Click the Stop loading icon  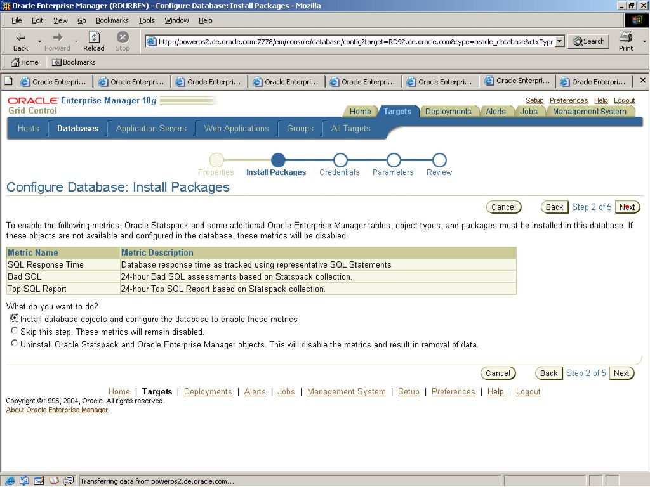123,37
